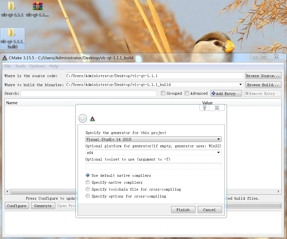Select Use default native compilers
The height and width of the screenshot is (239, 287).
tap(88, 175)
